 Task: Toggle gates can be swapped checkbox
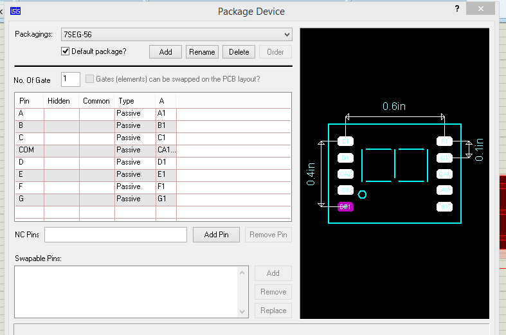click(x=89, y=79)
